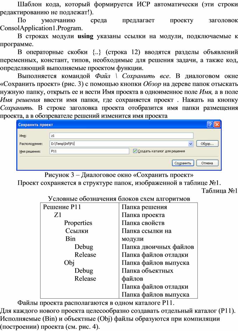The height and width of the screenshot is (331, 238).
Task: Click the 'Расположение:' label in the dialog
Action: point(31,144)
